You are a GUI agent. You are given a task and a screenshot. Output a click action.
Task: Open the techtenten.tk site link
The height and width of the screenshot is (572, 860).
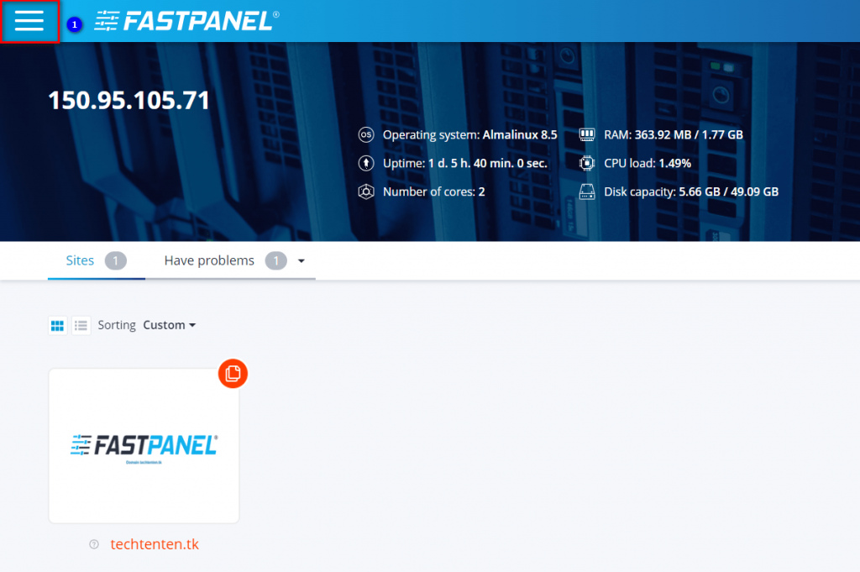pyautogui.click(x=155, y=544)
